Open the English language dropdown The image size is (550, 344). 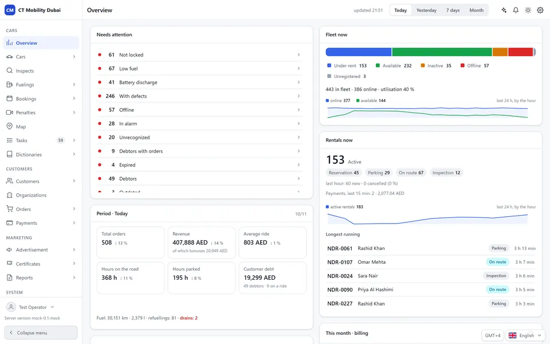pyautogui.click(x=525, y=335)
